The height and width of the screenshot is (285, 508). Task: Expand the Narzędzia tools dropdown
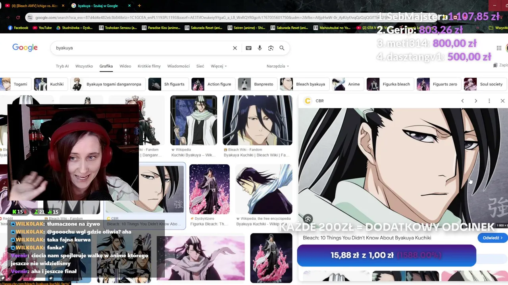[x=278, y=66]
